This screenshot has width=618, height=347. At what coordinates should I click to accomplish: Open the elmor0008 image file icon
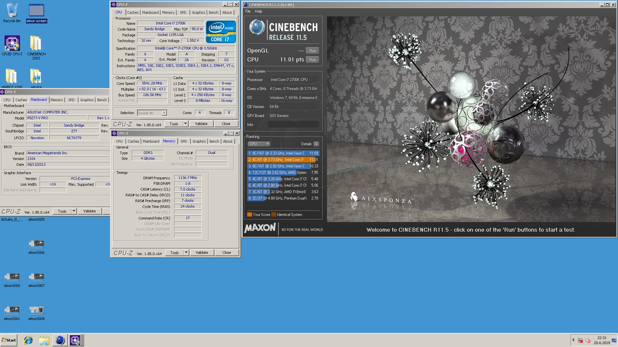click(x=36, y=313)
